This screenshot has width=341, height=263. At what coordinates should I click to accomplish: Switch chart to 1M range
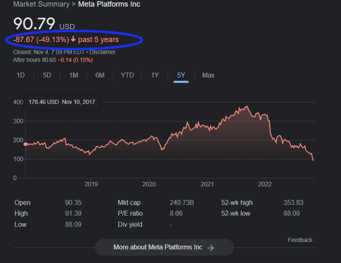click(x=74, y=75)
